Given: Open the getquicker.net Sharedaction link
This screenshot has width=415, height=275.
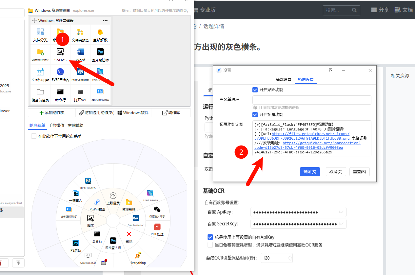Looking at the screenshot, I should (307, 145).
